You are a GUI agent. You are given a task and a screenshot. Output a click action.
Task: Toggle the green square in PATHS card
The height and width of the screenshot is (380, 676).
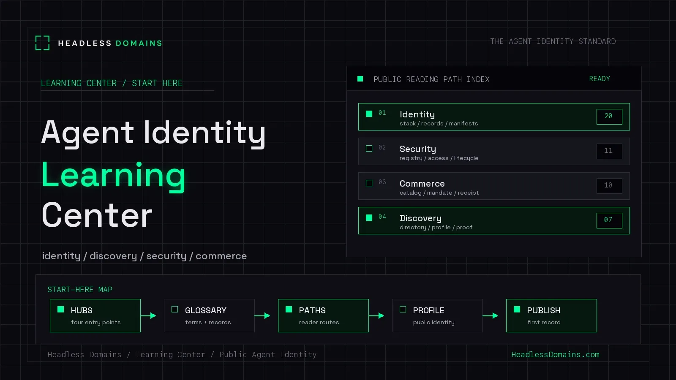289,309
